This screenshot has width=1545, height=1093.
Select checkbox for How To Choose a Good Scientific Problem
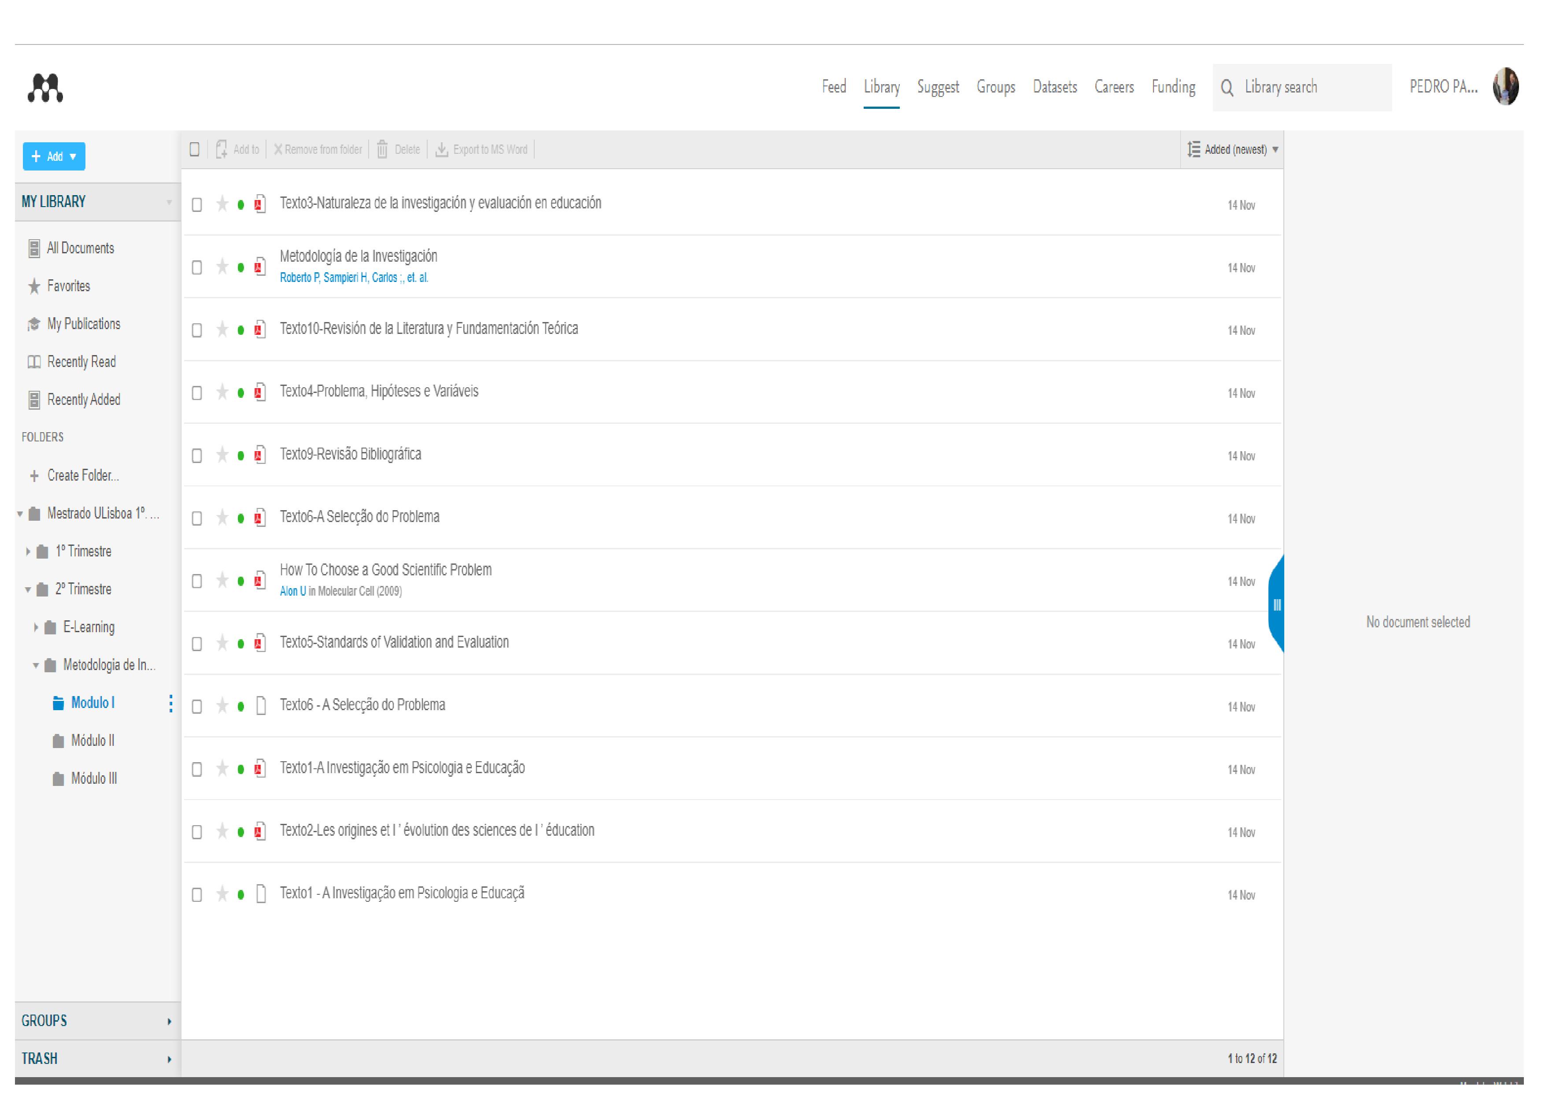point(196,582)
